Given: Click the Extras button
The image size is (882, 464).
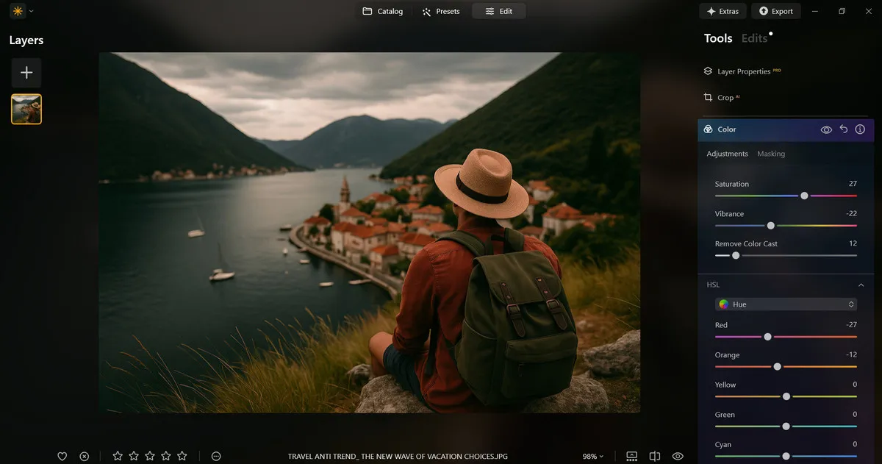Looking at the screenshot, I should (x=723, y=11).
